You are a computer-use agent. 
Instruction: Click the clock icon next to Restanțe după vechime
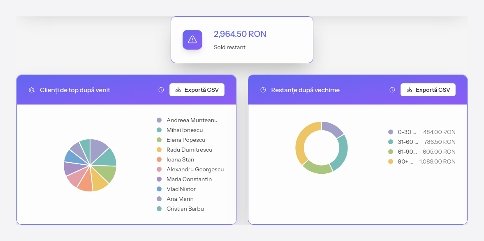(263, 90)
